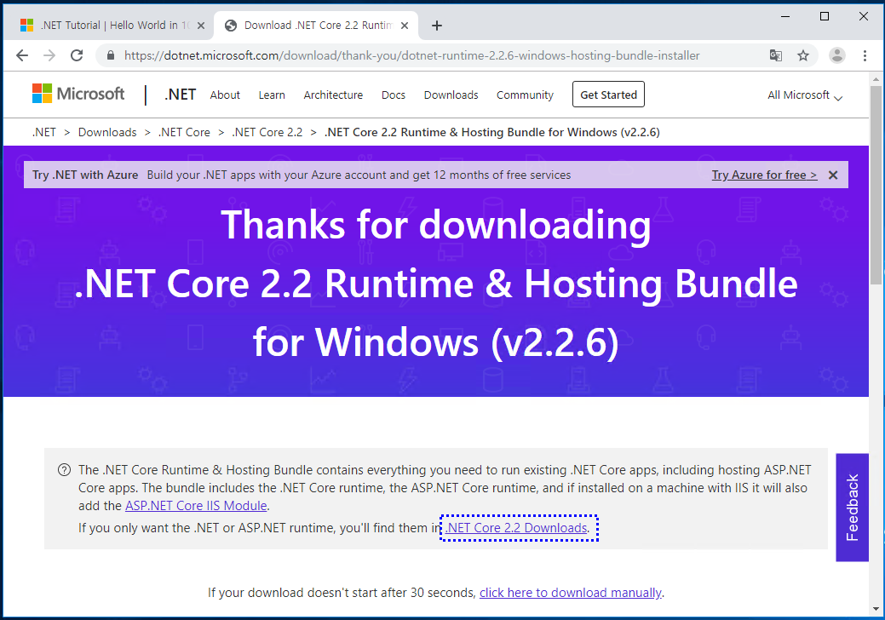Bookmark this page with the star
The width and height of the screenshot is (885, 620).
click(803, 55)
